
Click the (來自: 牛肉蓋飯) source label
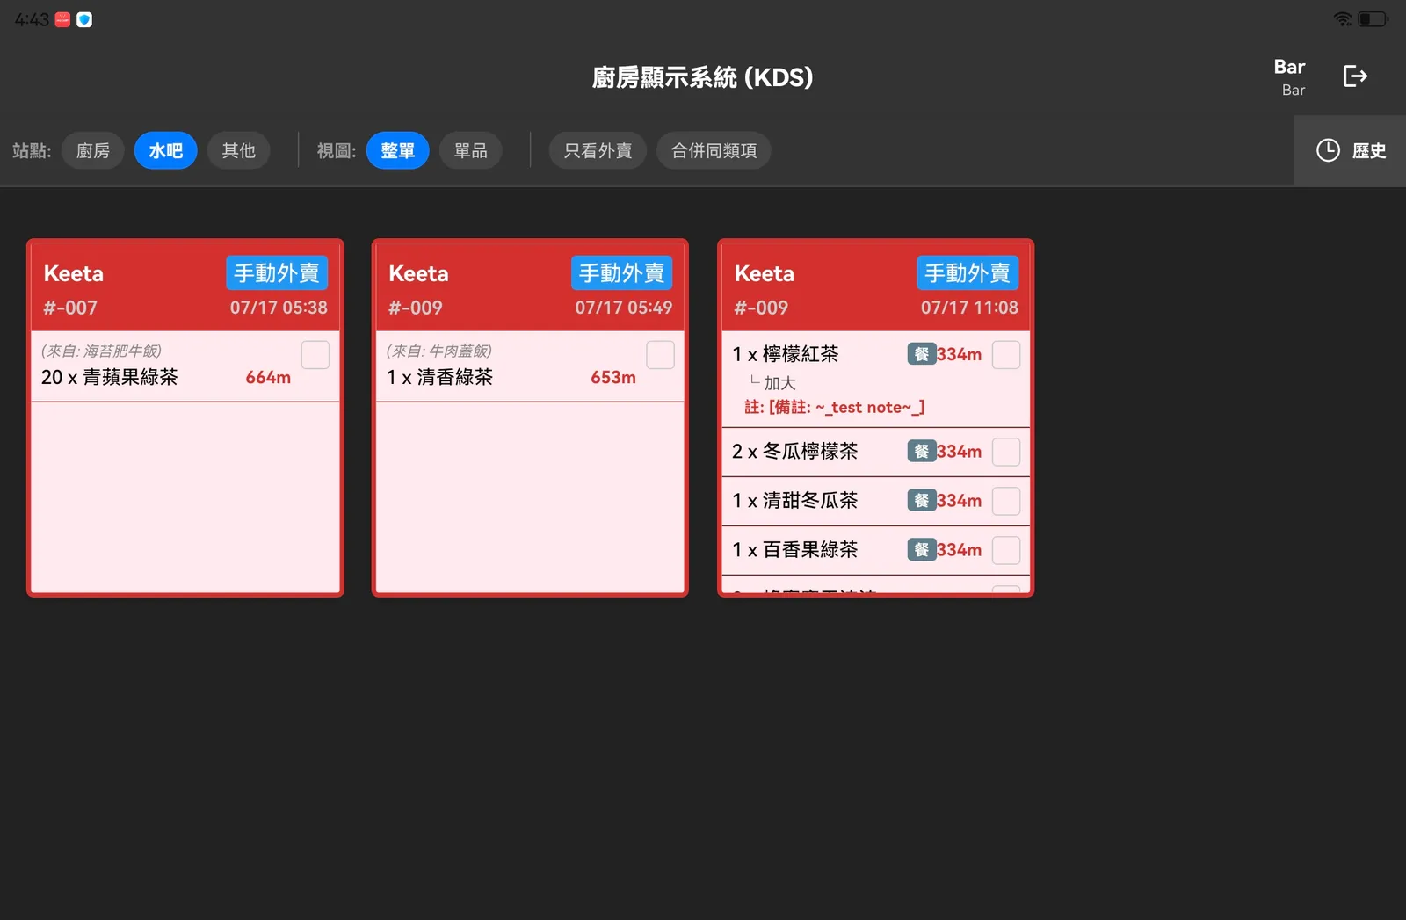pos(438,351)
